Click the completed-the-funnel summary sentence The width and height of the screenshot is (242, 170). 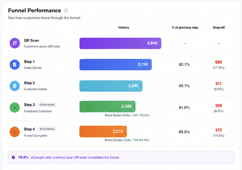tap(75, 157)
